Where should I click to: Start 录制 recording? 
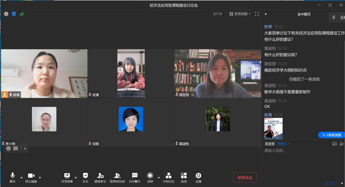tap(150, 177)
